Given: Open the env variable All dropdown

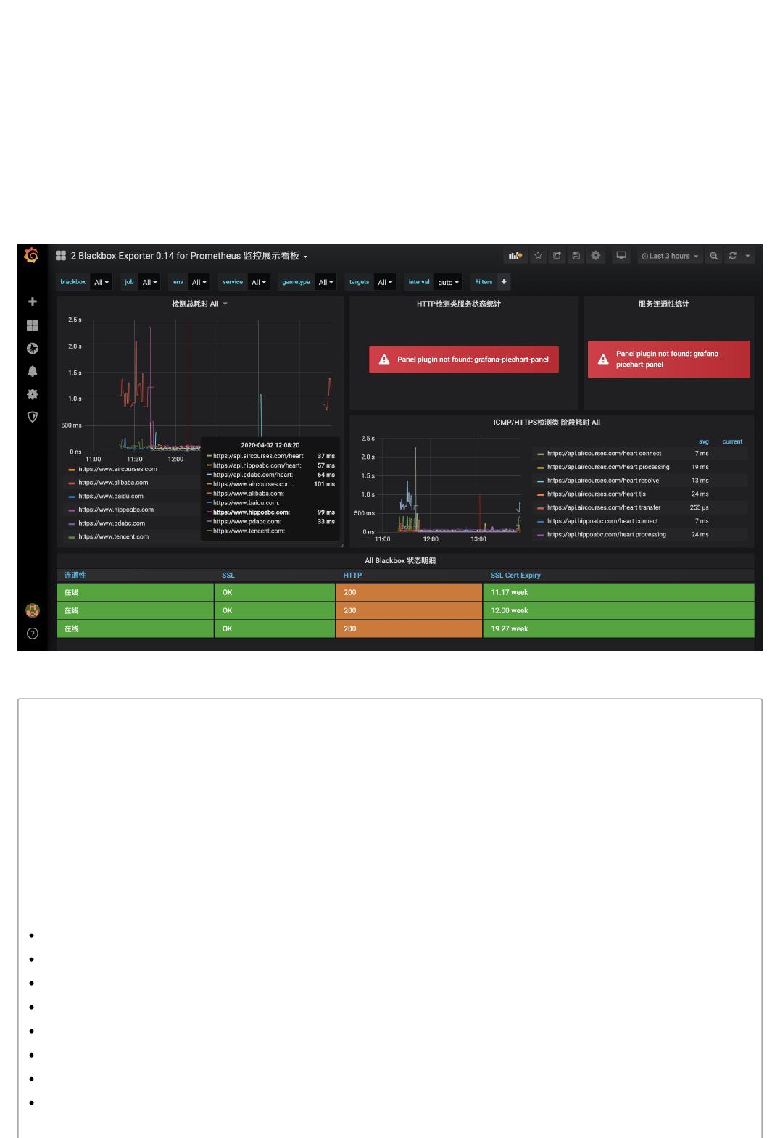Looking at the screenshot, I should [x=199, y=282].
